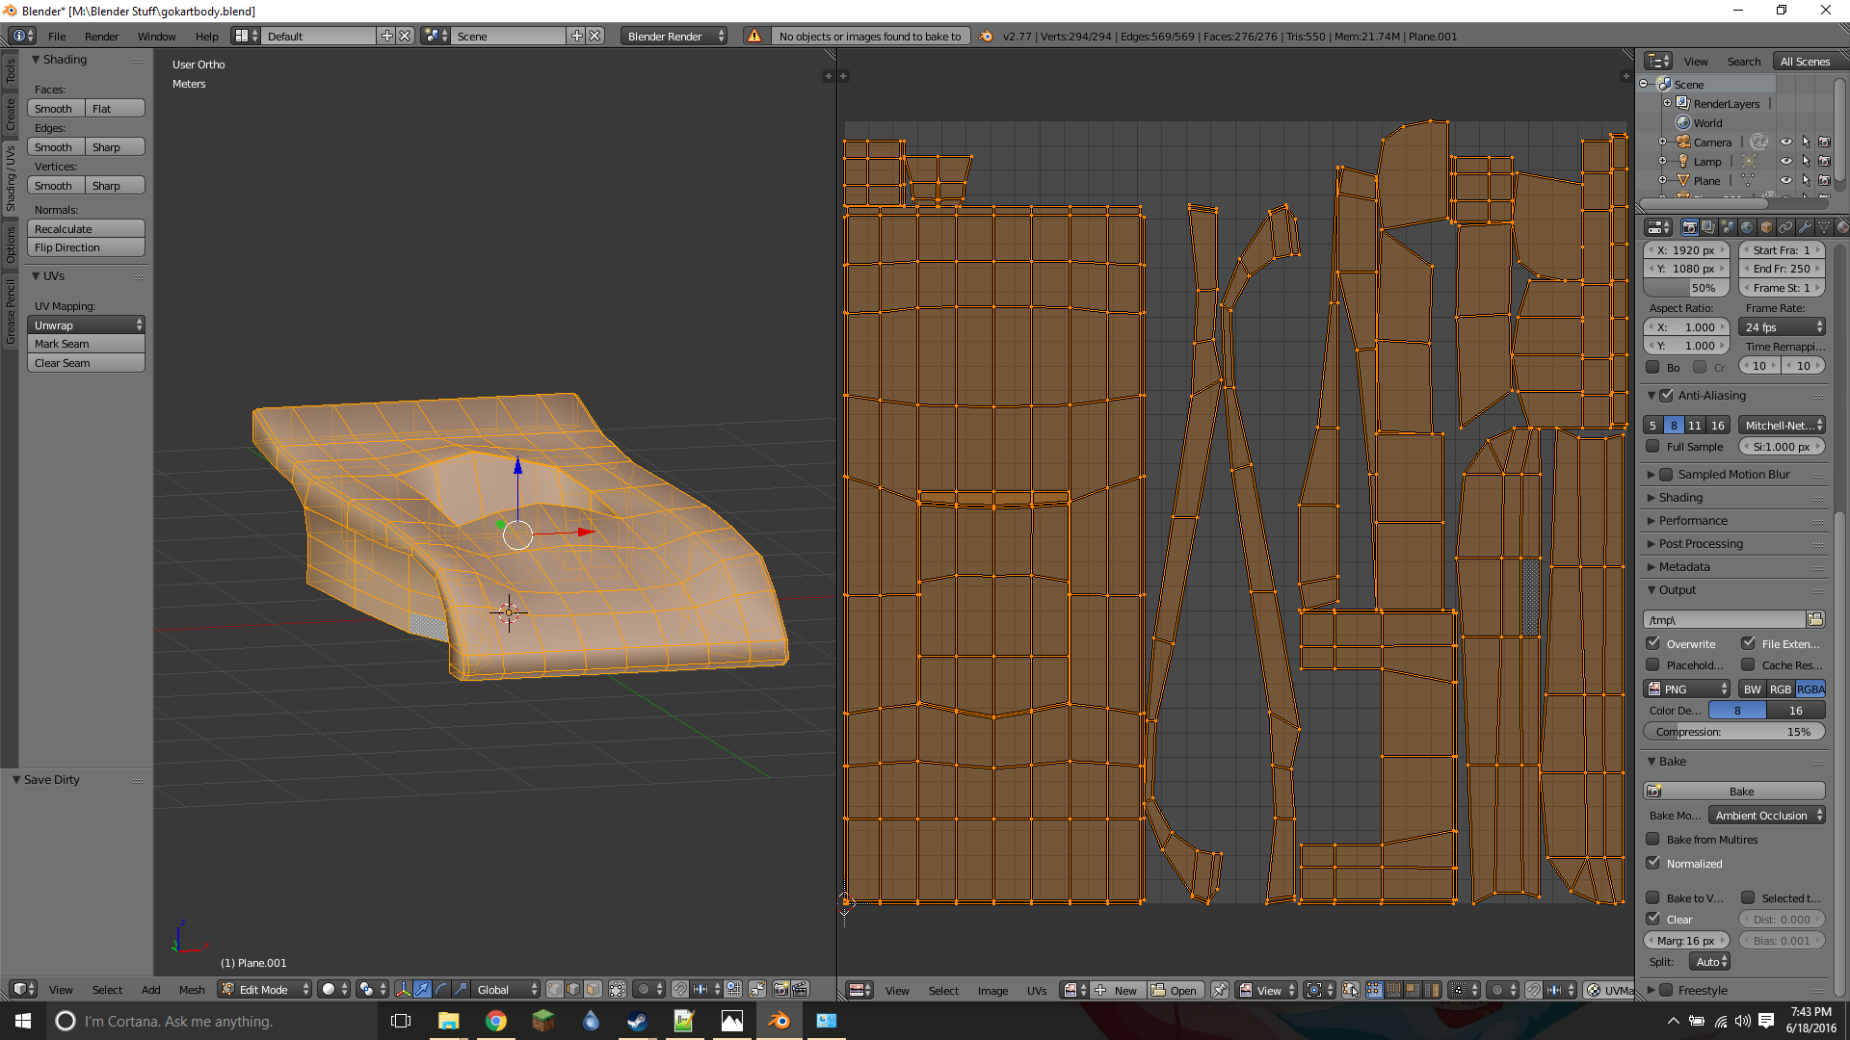Enable Sampled Motion Blur checkbox
1850x1040 pixels.
click(1666, 474)
